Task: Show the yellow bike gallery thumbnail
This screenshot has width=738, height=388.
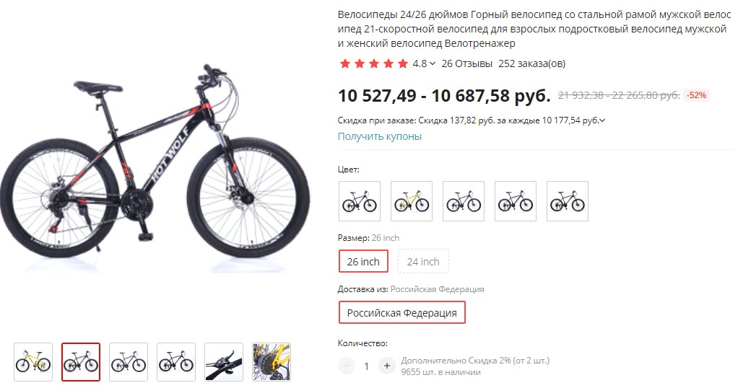Action: point(33,361)
